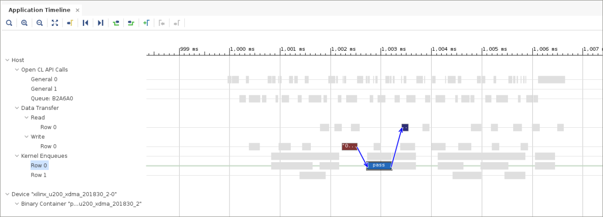This screenshot has height=217, width=603.
Task: Zoom in on the timeline
Action: (x=24, y=23)
